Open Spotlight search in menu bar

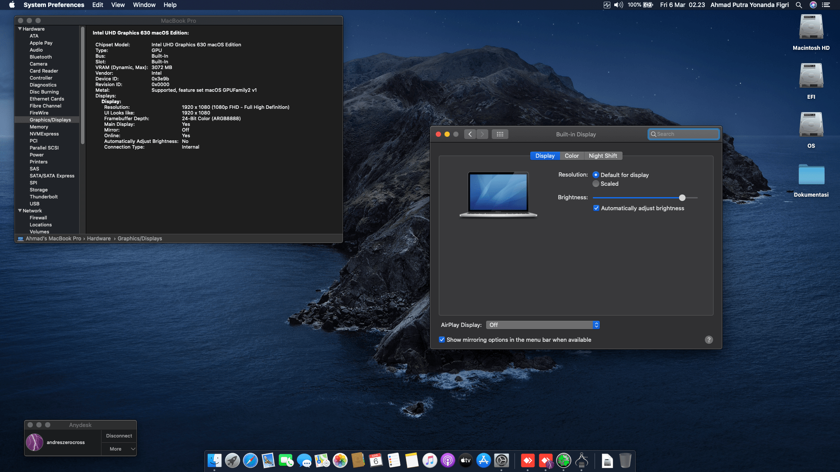[x=799, y=5]
